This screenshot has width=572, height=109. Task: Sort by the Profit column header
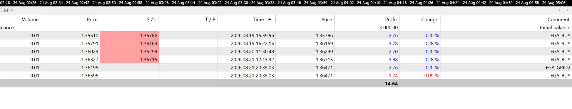[391, 19]
